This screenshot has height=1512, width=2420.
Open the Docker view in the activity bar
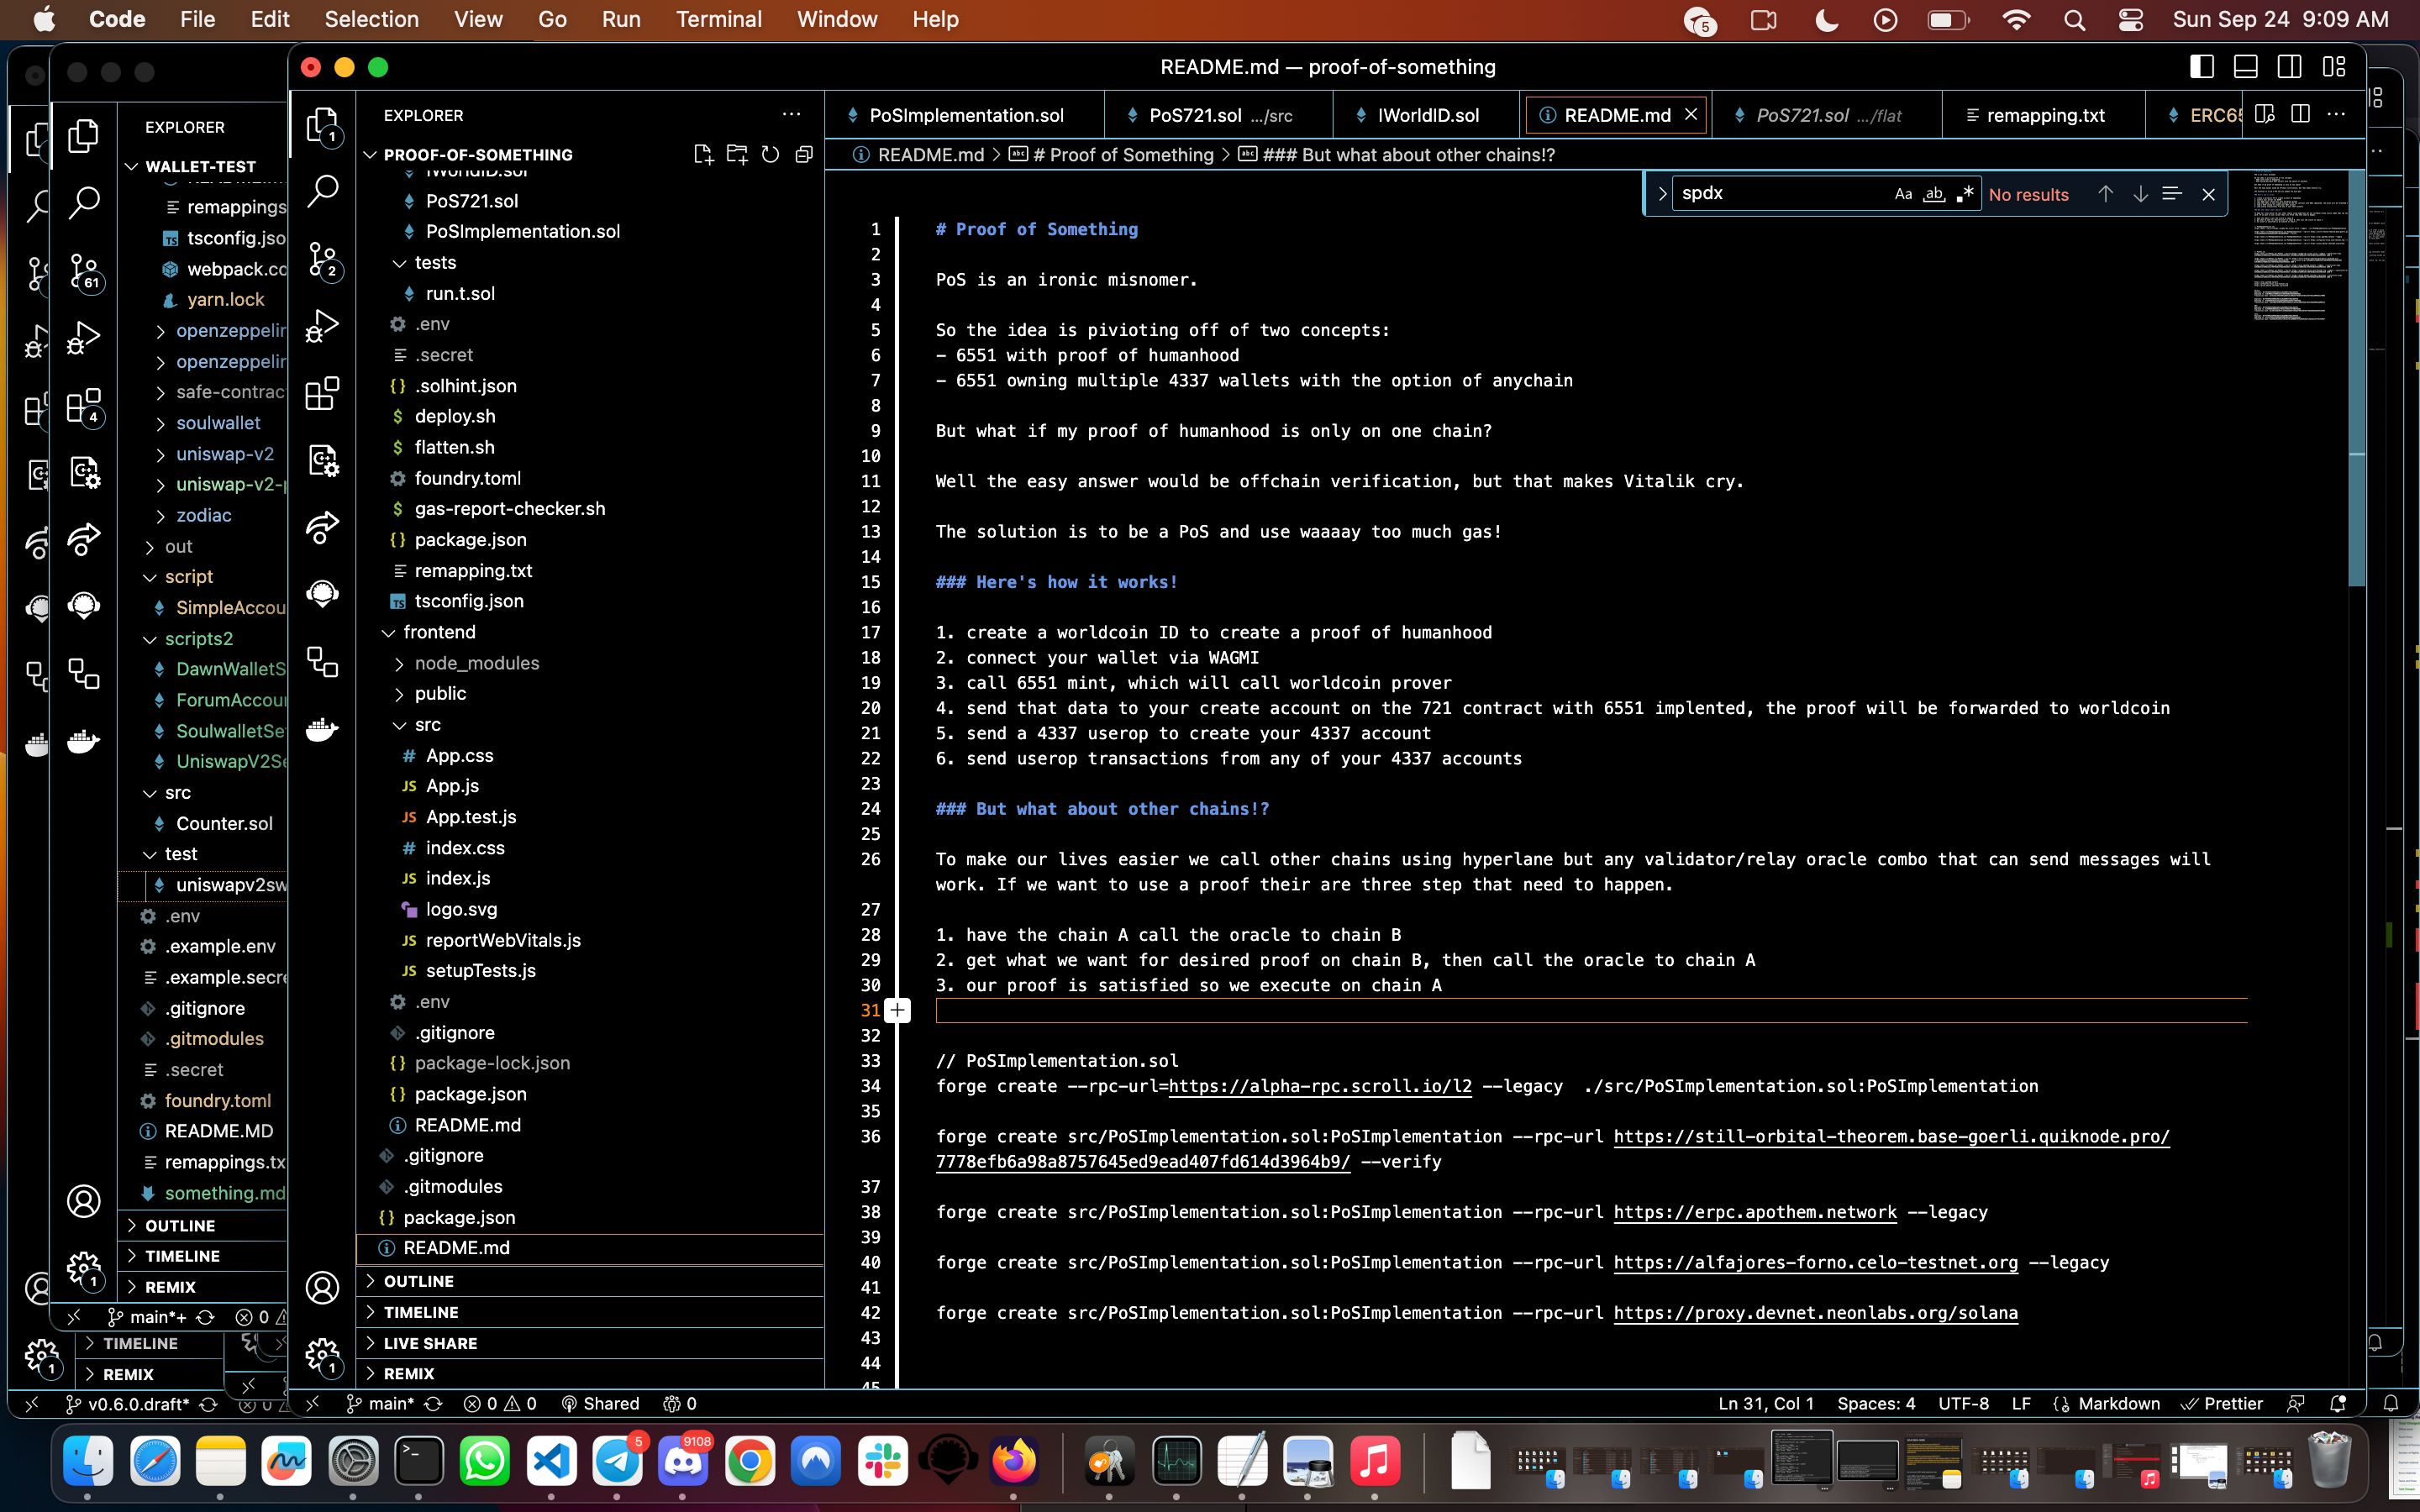pyautogui.click(x=322, y=729)
